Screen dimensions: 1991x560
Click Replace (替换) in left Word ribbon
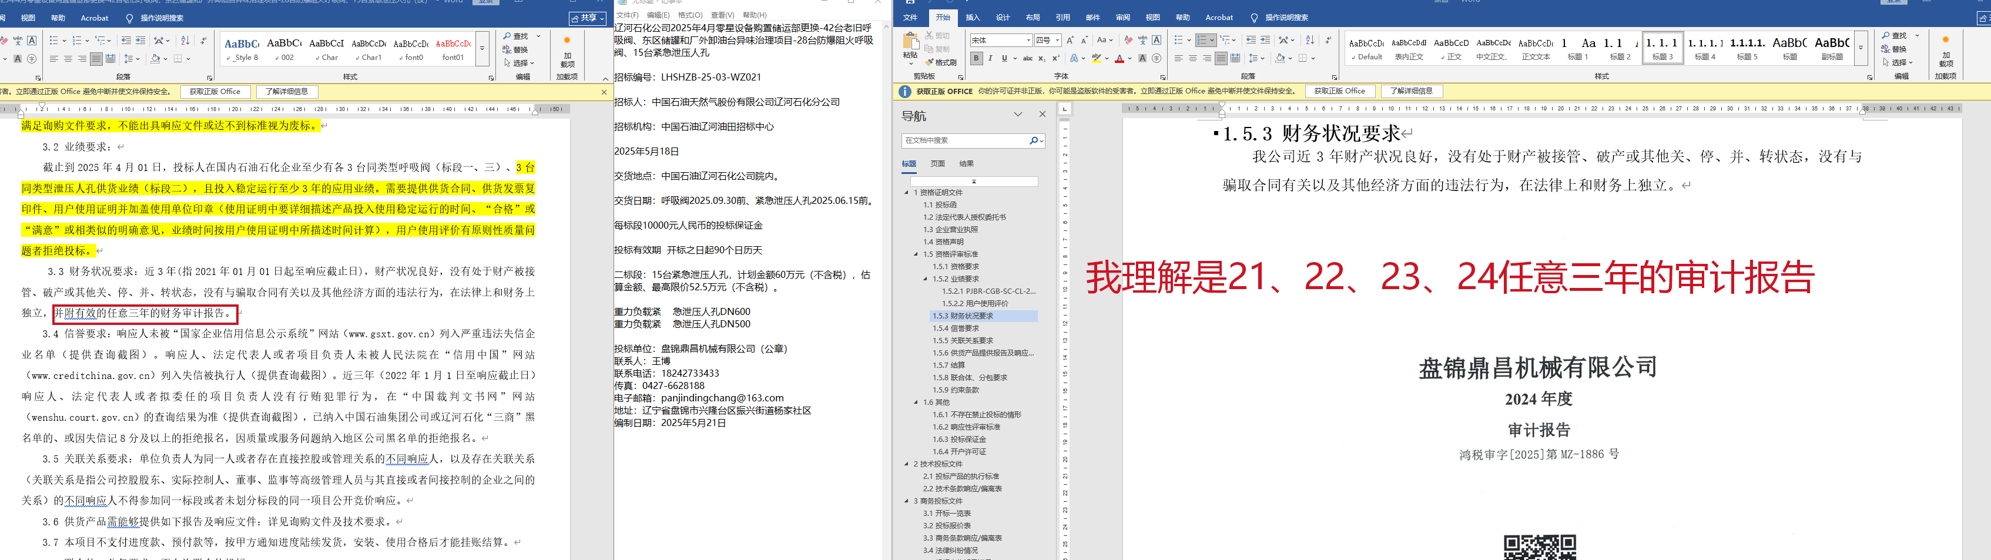[515, 49]
